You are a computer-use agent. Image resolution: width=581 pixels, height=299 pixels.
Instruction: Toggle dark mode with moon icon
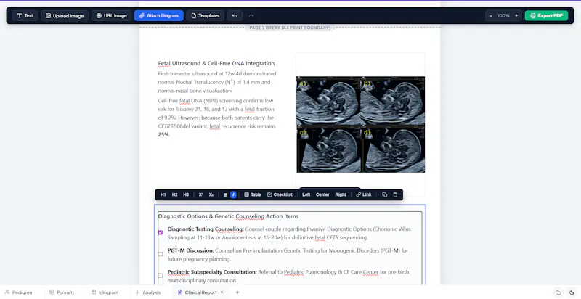(572, 292)
